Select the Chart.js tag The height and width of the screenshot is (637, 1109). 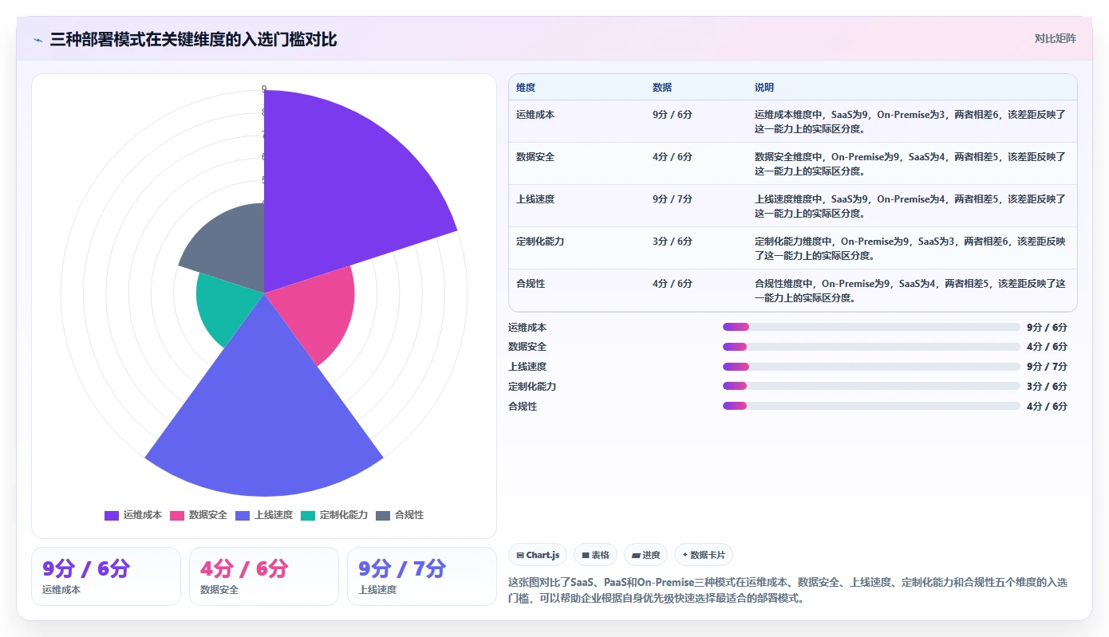[x=538, y=555]
